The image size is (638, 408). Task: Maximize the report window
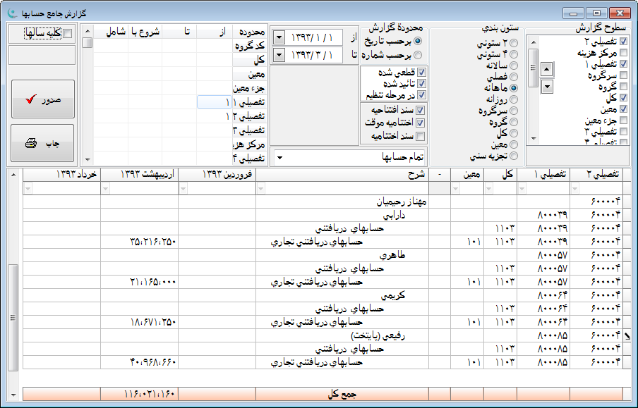(x=596, y=12)
